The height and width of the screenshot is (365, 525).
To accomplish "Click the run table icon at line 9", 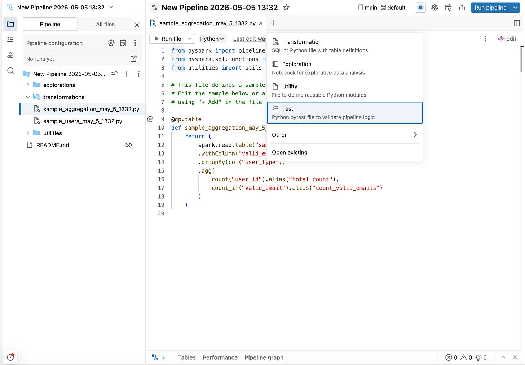I will (150, 119).
